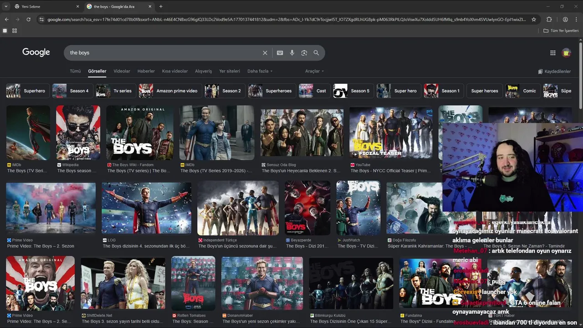
Task: Click 'Prime Video: The Boys – 2. Sezon' caption in second row
Action: tap(41, 246)
